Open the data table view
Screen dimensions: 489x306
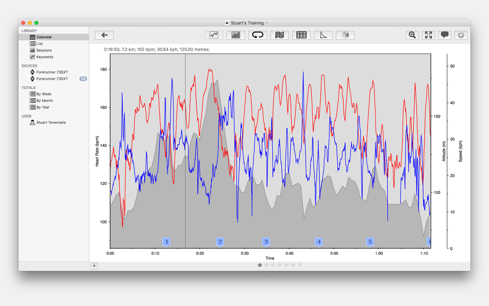pyautogui.click(x=301, y=35)
